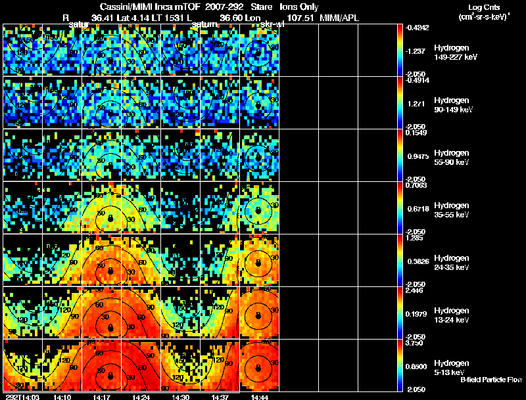Click the color bar beside Hydrogen 35-55 keV
The image size is (526, 400).
(x=400, y=208)
